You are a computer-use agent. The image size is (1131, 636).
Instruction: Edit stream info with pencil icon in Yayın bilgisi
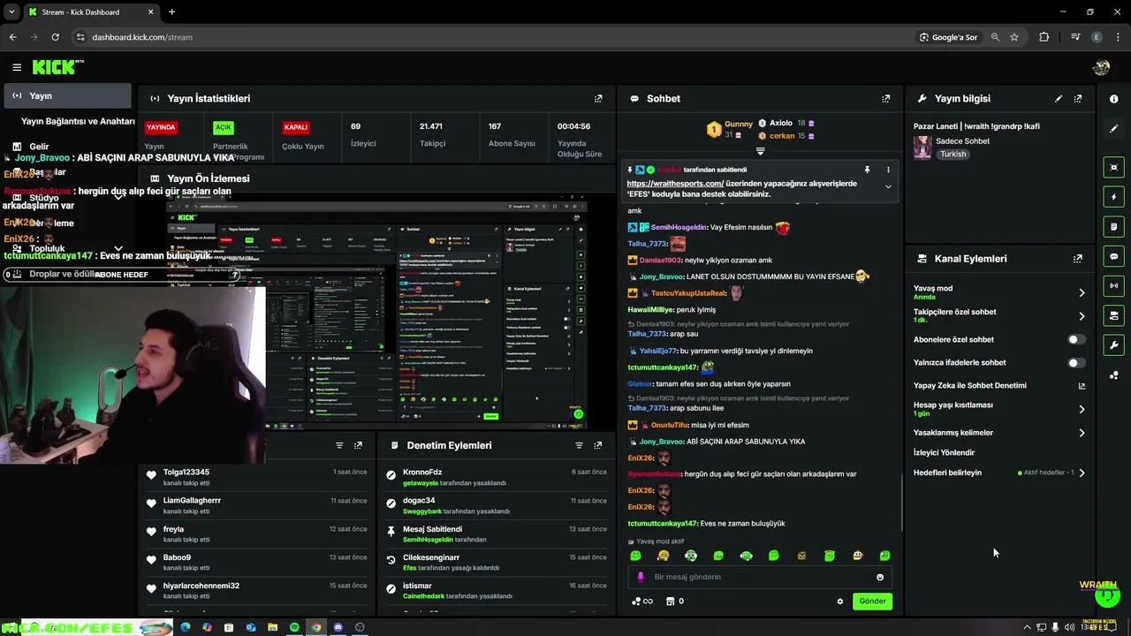coord(1059,99)
